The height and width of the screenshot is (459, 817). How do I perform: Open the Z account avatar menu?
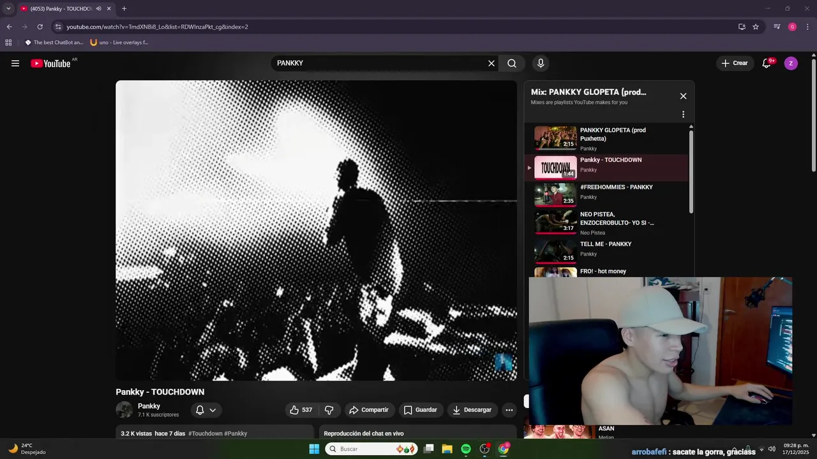791,63
